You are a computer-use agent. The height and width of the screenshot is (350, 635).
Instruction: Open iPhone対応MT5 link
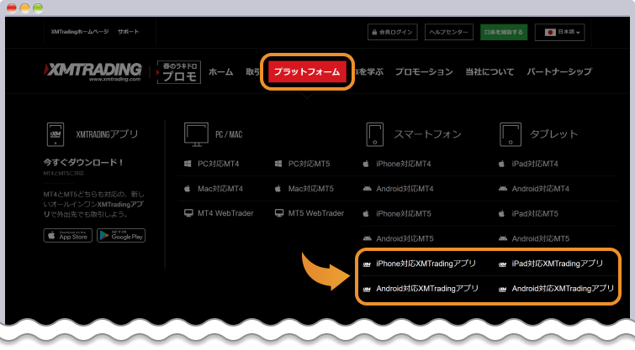pos(404,213)
